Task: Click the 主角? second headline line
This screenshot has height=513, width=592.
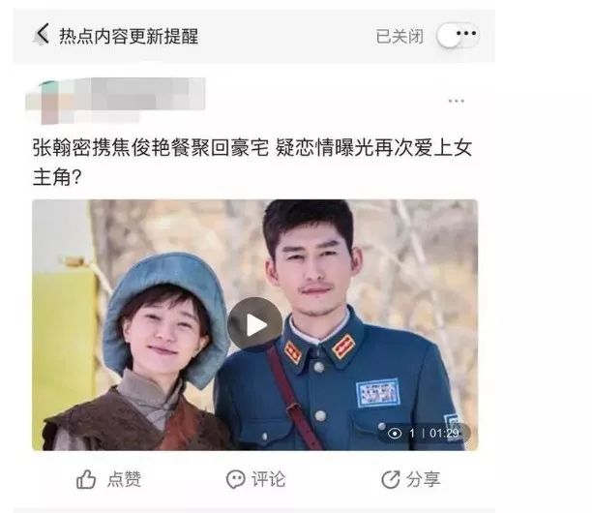Action: (x=57, y=177)
